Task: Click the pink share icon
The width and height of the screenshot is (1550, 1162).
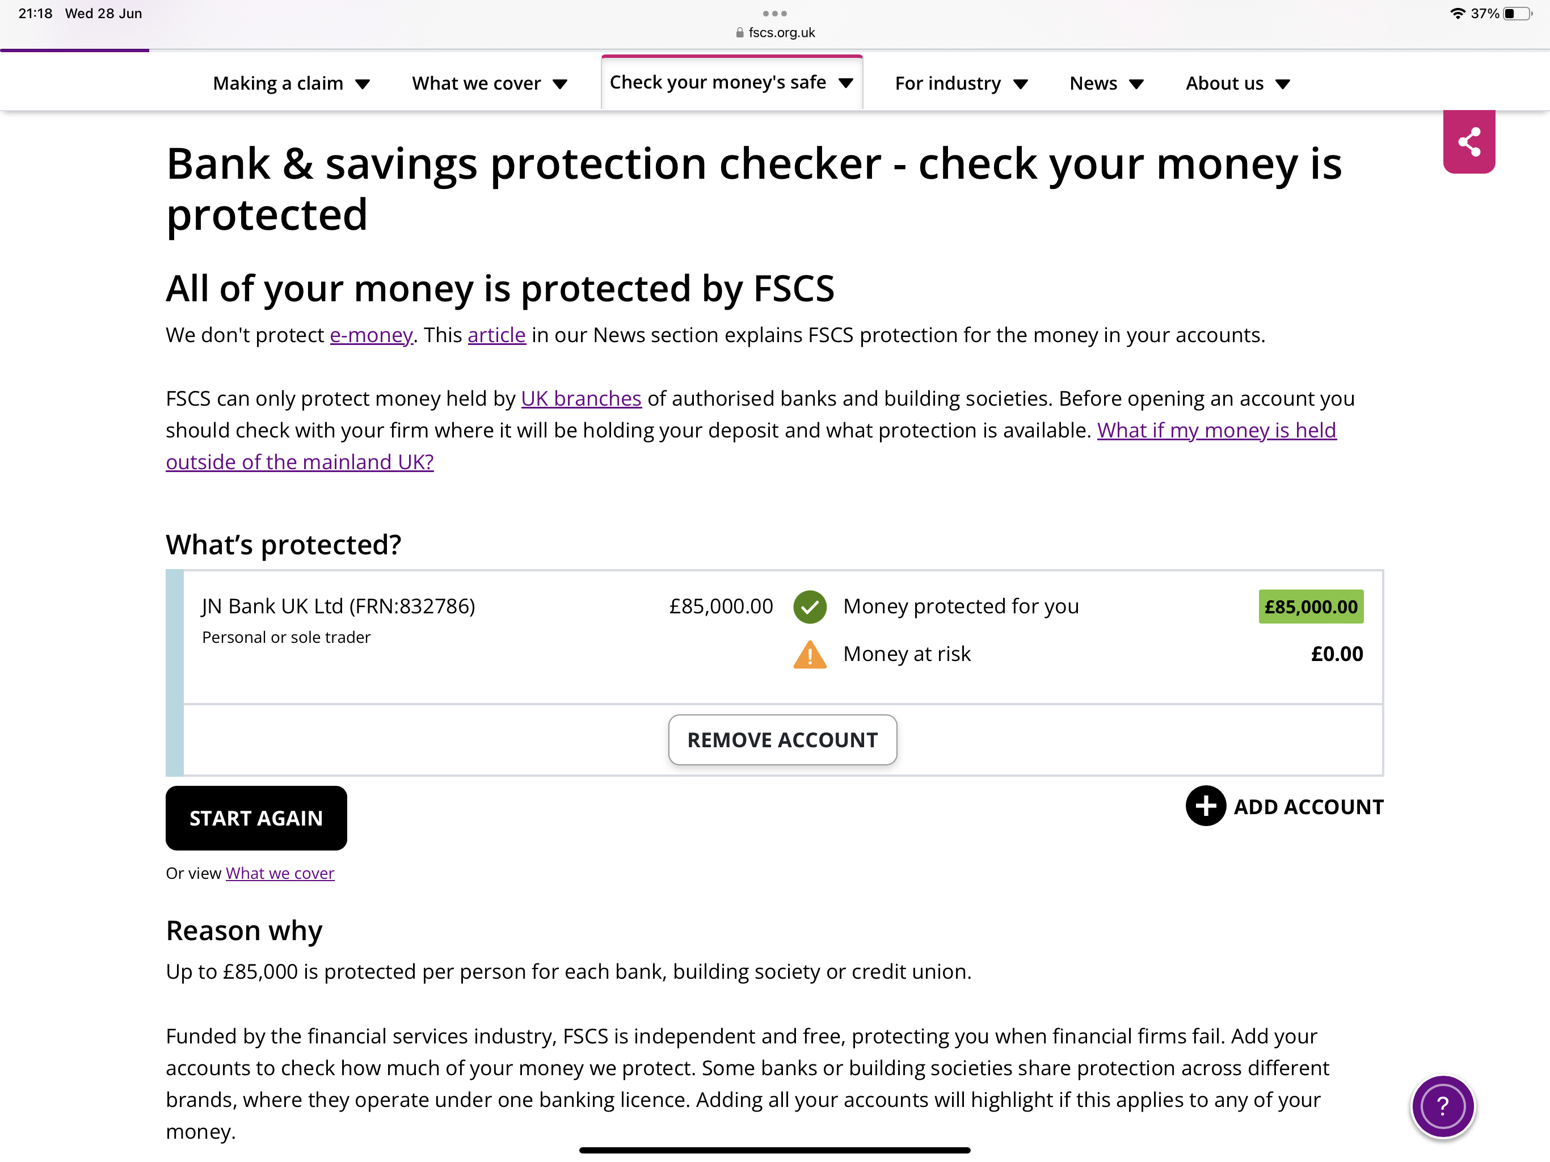Action: pyautogui.click(x=1469, y=142)
